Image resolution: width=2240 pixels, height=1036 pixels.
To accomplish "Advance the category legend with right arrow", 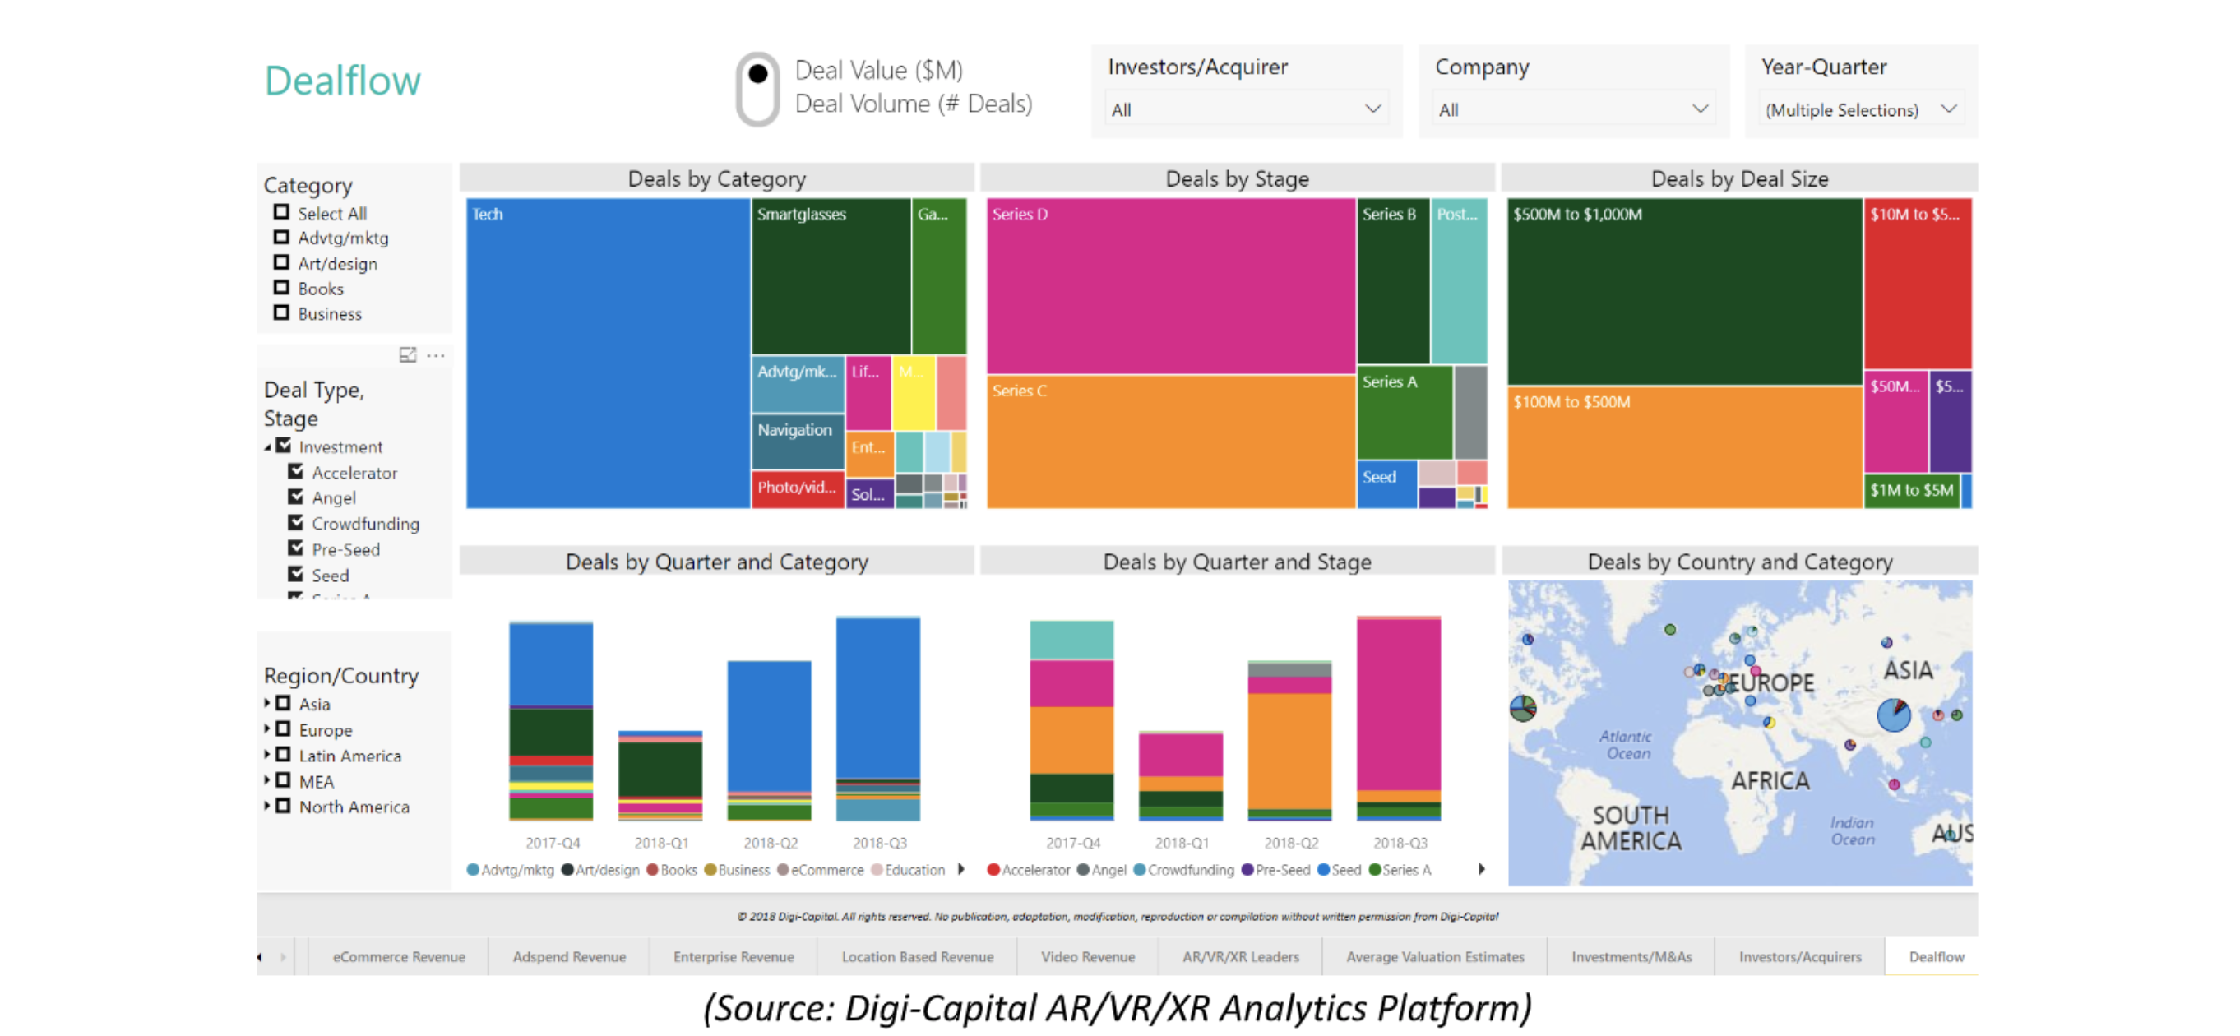I will (960, 869).
